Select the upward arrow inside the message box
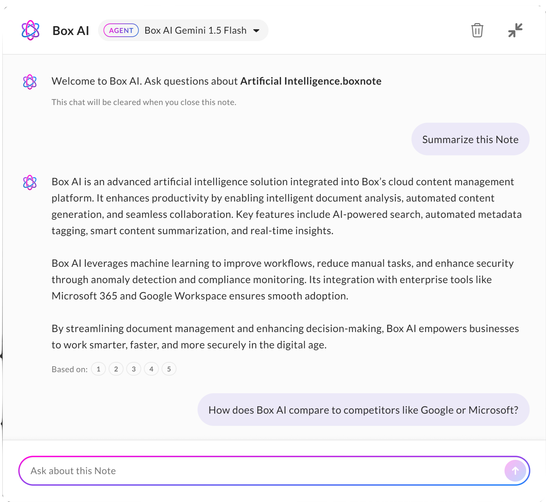This screenshot has height=502, width=546. 515,471
